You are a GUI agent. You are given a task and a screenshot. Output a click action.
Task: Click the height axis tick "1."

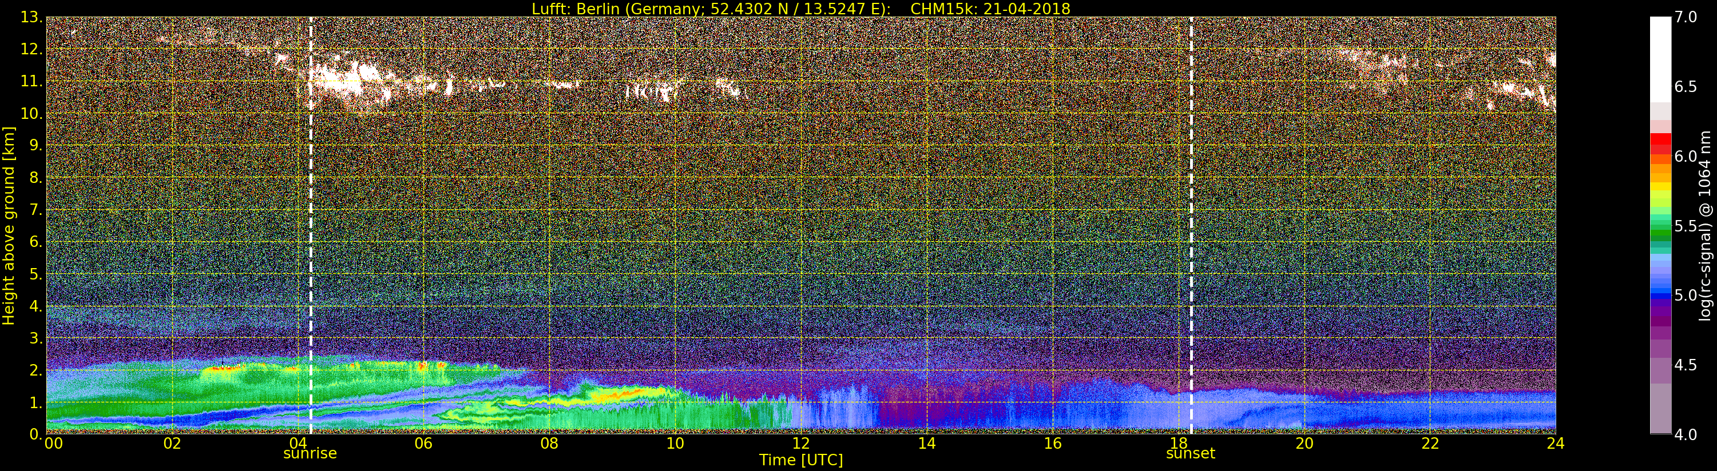[36, 402]
